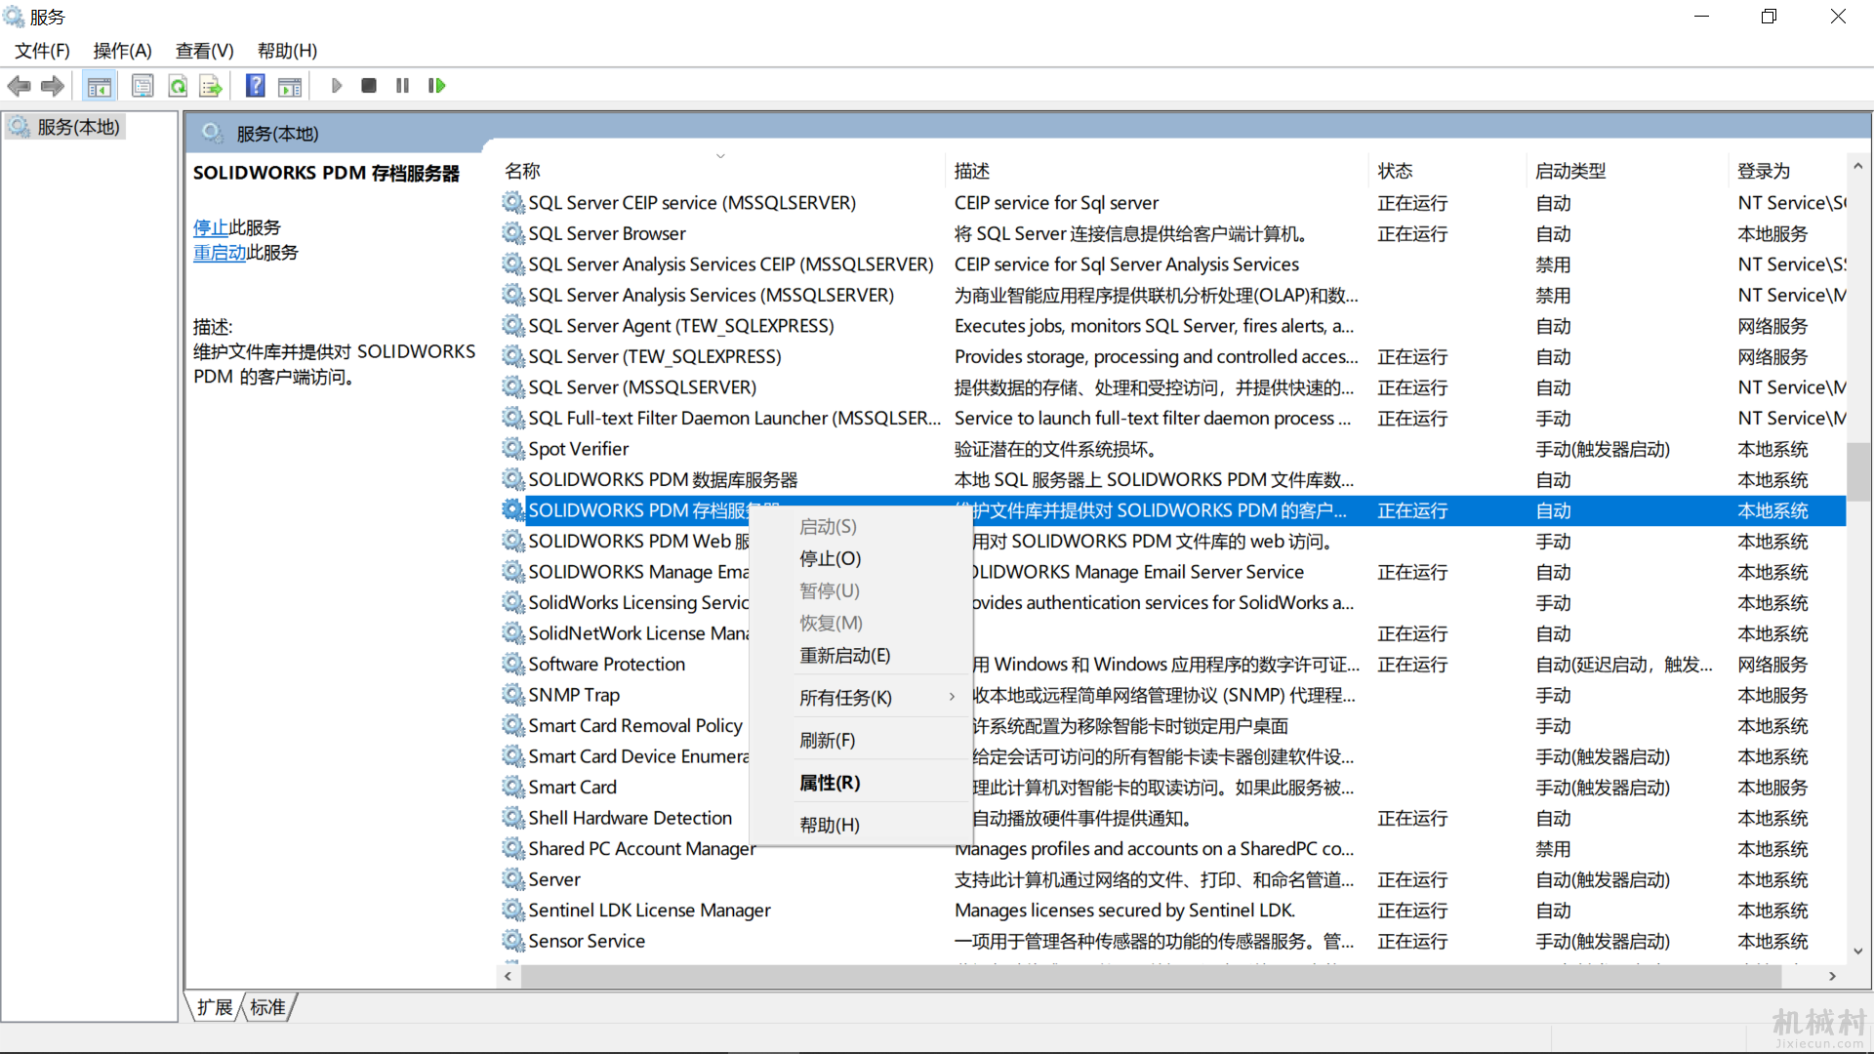The image size is (1874, 1054).
Task: Select SQL Full-text Filter Daemon Launcher row
Action: [x=1172, y=418]
